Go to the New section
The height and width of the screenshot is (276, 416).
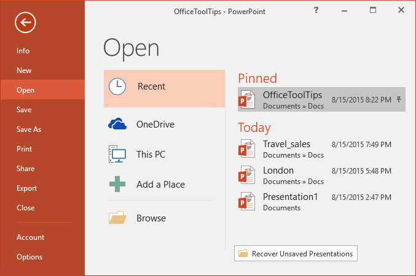(x=24, y=70)
